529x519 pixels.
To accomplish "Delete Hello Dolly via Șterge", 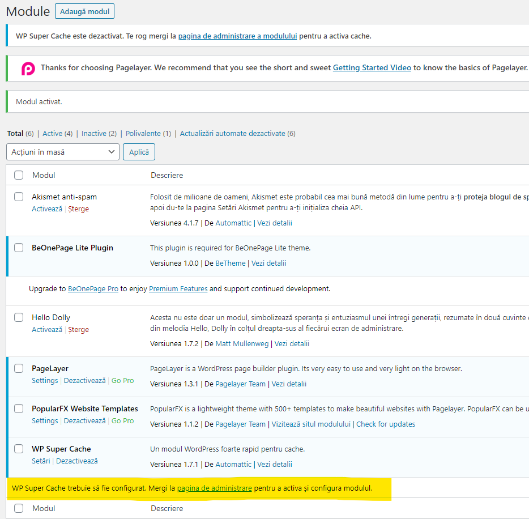I will tap(78, 330).
